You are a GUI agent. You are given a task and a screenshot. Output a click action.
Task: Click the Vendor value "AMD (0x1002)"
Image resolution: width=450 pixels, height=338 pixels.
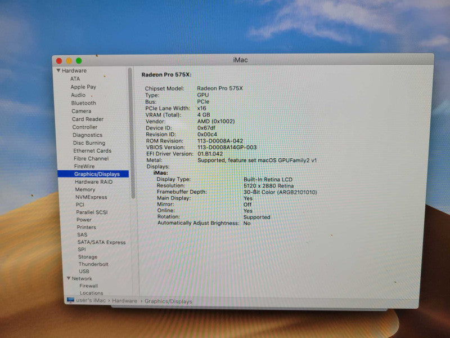tap(216, 121)
